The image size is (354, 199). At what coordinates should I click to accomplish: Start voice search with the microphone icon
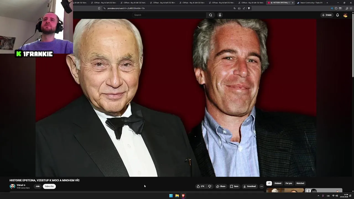tap(220, 15)
